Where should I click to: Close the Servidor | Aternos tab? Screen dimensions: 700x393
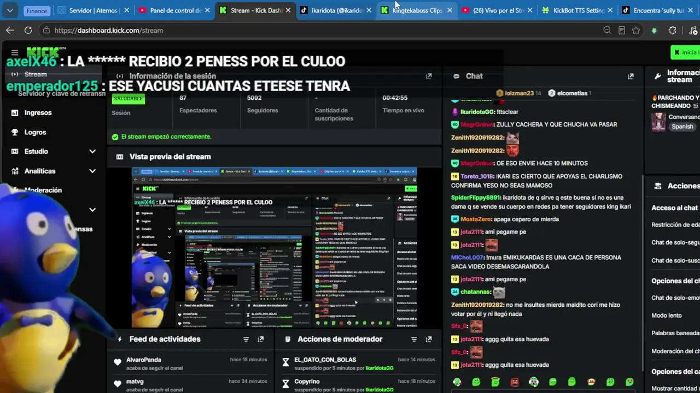[x=127, y=10]
